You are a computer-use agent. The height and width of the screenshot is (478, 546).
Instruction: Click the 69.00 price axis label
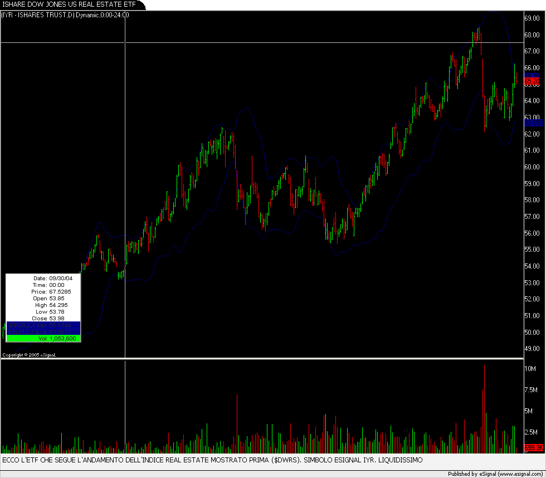(532, 18)
